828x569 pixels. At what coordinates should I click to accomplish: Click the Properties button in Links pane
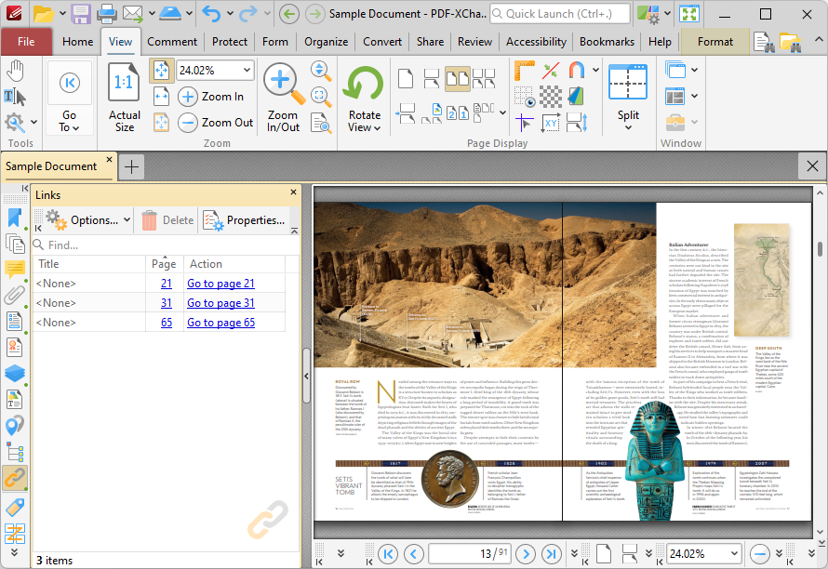(244, 220)
